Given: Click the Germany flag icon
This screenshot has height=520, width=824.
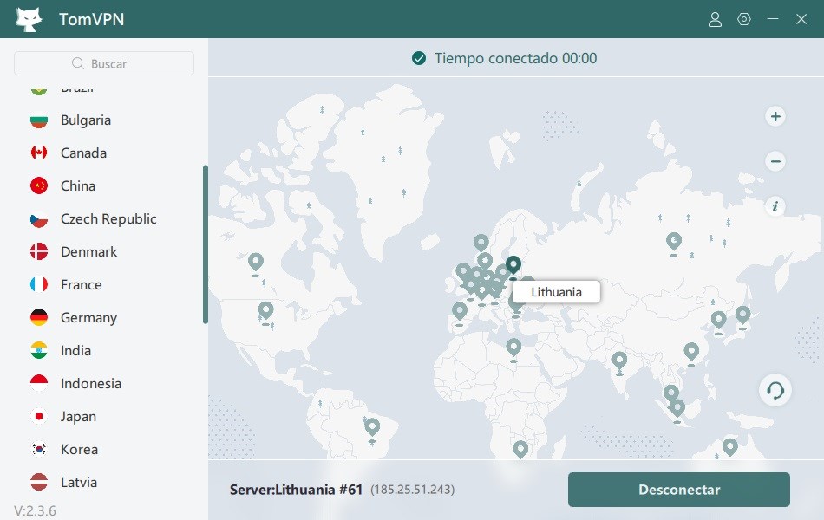Looking at the screenshot, I should pos(39,318).
